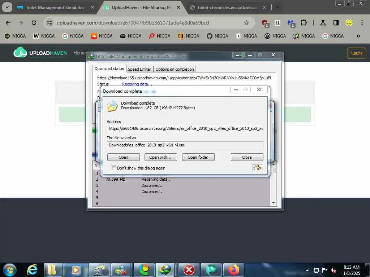Open the GitHub bookmark icon
This screenshot has width=370, height=277.
tap(209, 36)
